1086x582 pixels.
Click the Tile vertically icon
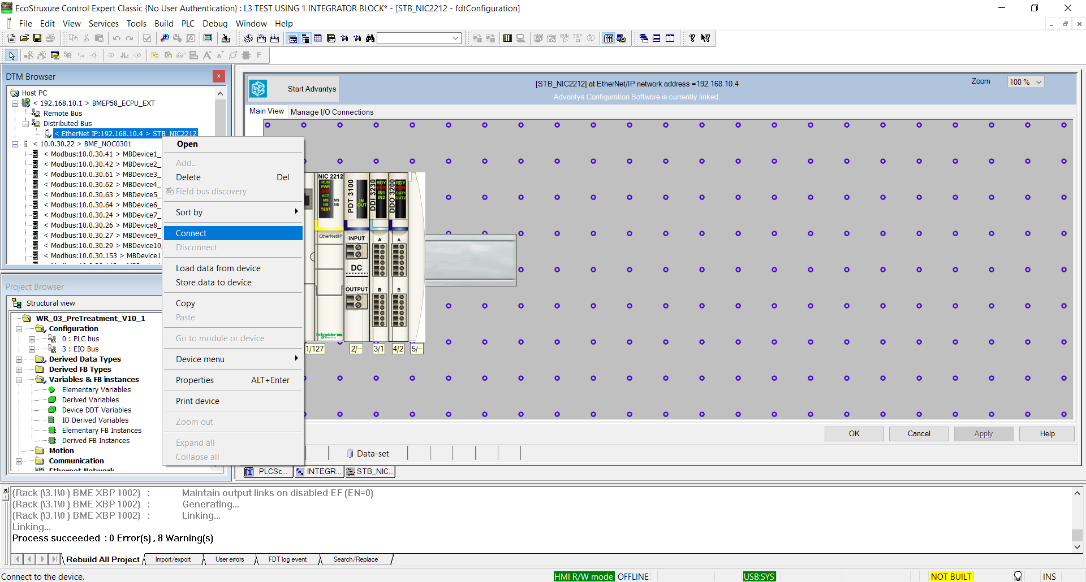point(670,38)
